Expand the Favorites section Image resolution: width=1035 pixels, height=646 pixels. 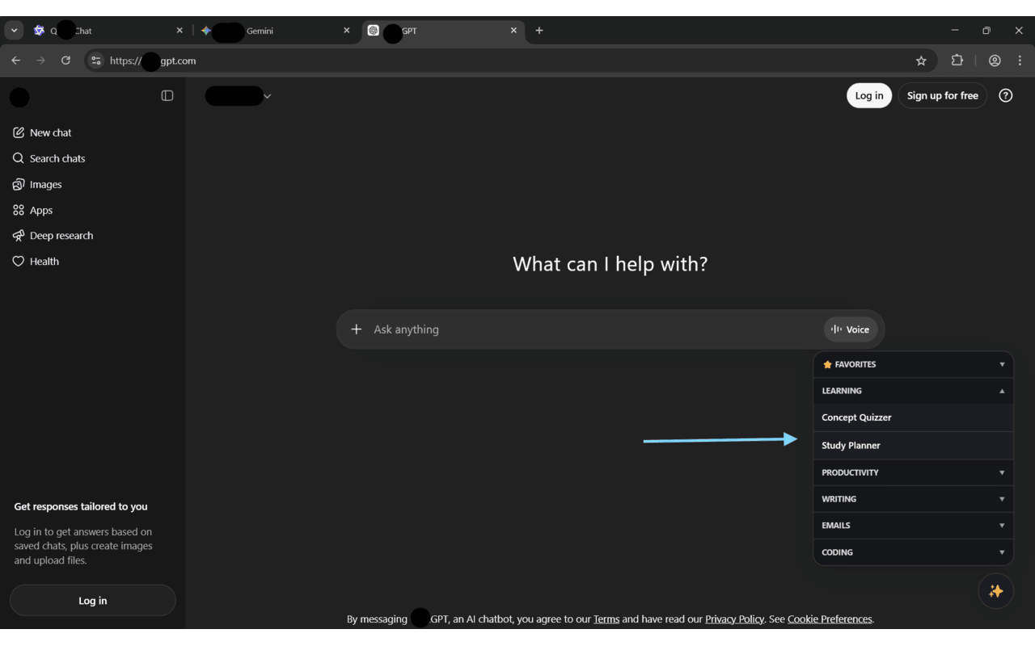[x=913, y=364]
